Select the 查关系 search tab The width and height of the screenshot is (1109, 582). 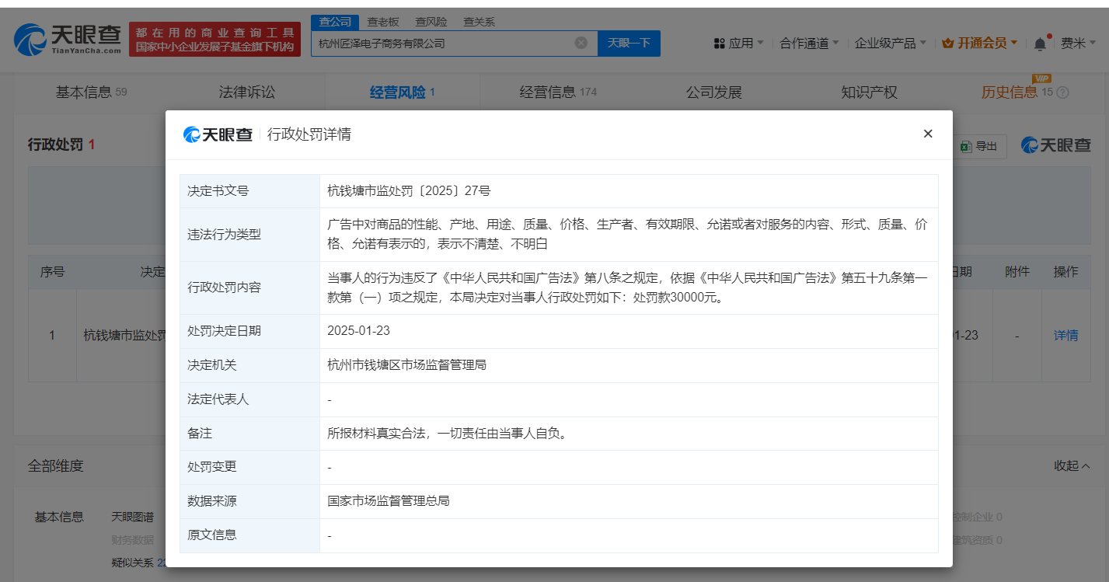[479, 22]
